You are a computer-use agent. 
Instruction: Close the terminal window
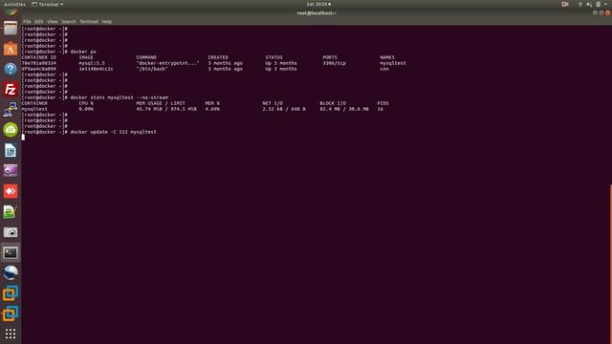pyautogui.click(x=608, y=12)
